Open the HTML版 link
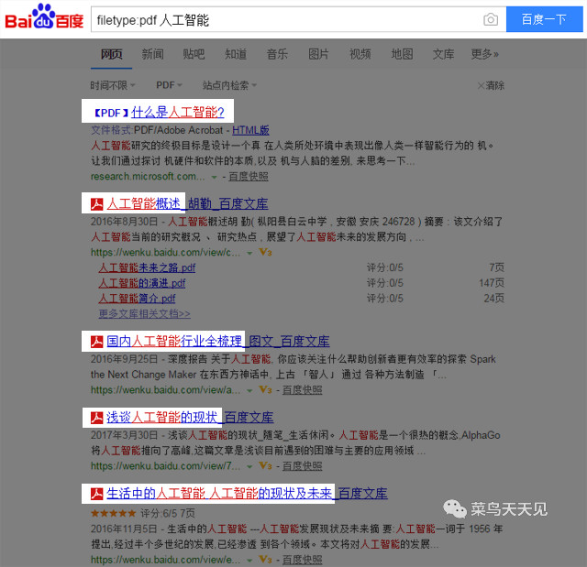The height and width of the screenshot is (567, 587). tap(250, 130)
